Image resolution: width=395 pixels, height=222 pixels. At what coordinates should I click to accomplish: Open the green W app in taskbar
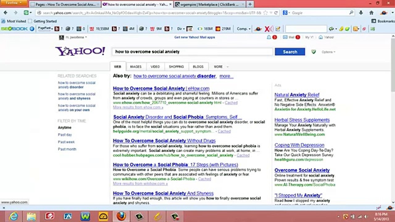point(85,216)
